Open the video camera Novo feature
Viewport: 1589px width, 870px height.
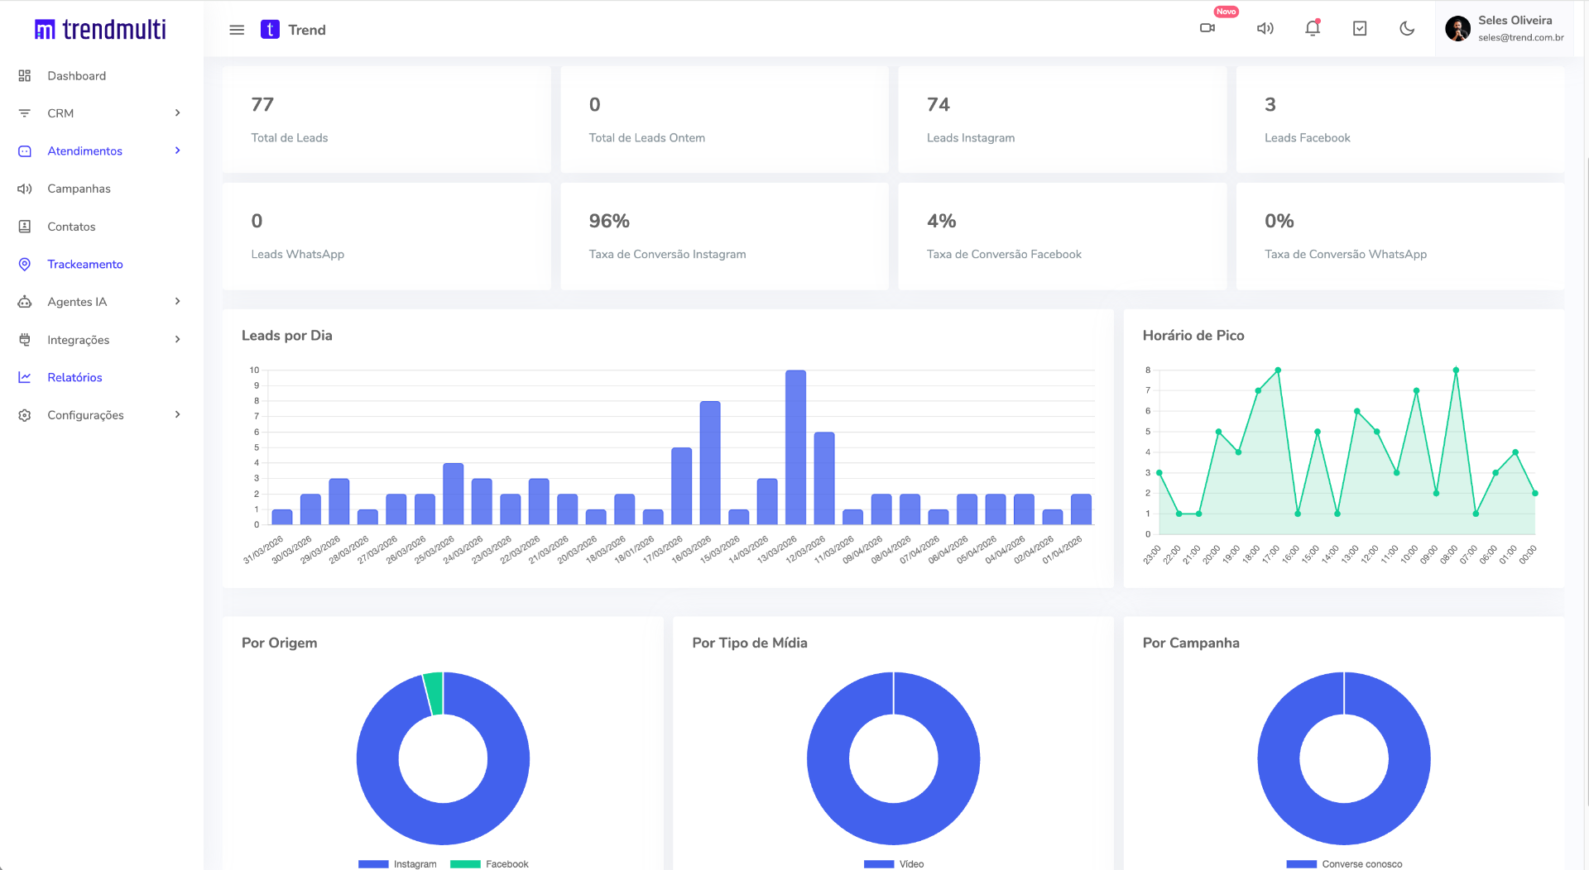tap(1207, 28)
